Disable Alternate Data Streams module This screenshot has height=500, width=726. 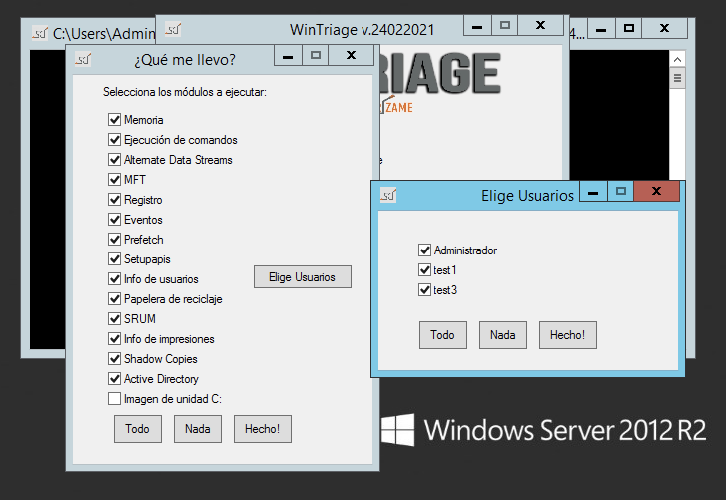114,159
